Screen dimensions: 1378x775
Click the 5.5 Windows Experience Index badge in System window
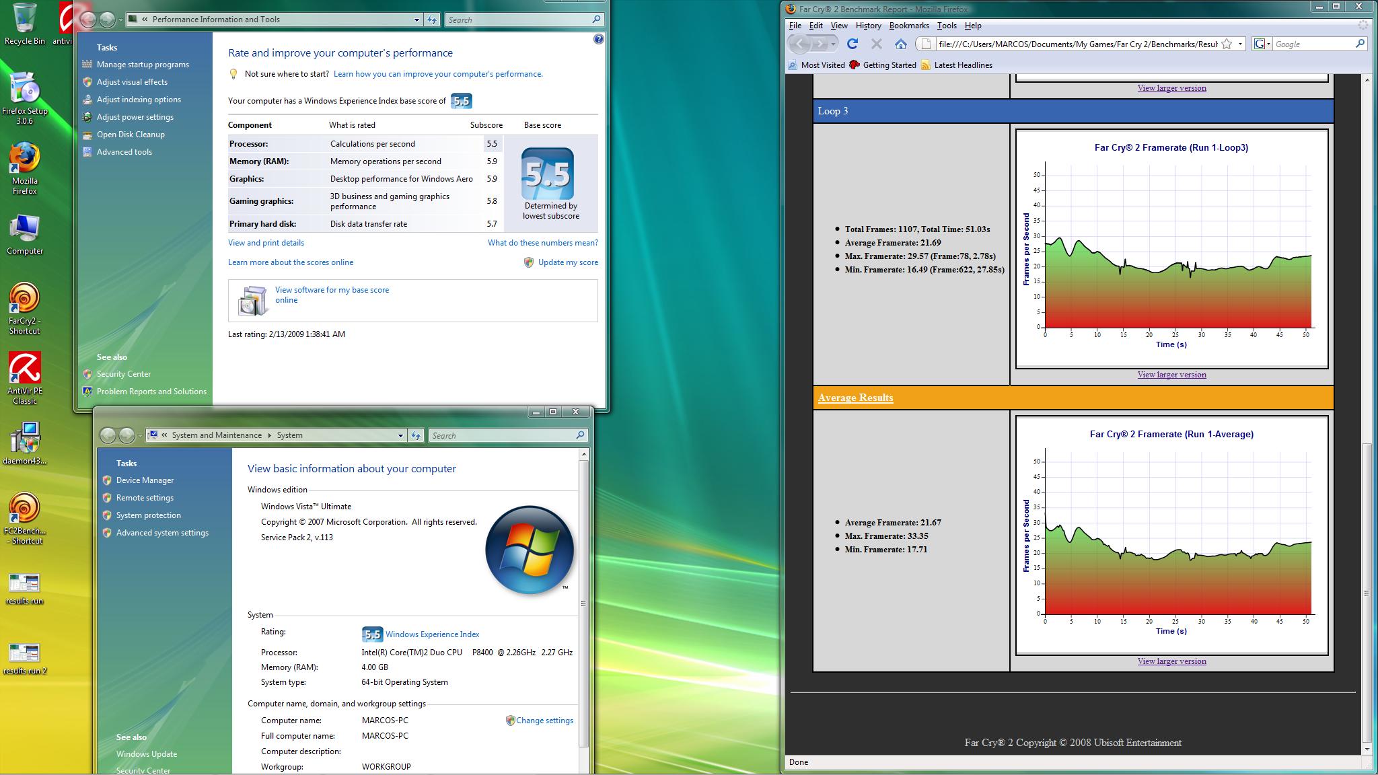click(x=372, y=634)
